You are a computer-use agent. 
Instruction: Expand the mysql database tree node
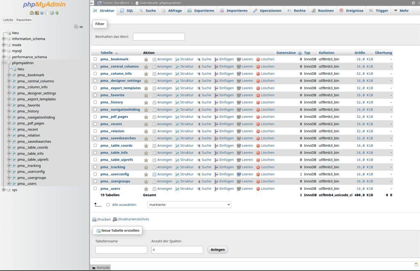3,51
